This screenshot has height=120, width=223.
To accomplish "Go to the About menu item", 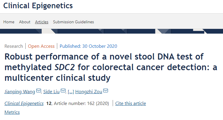I will [25, 22].
